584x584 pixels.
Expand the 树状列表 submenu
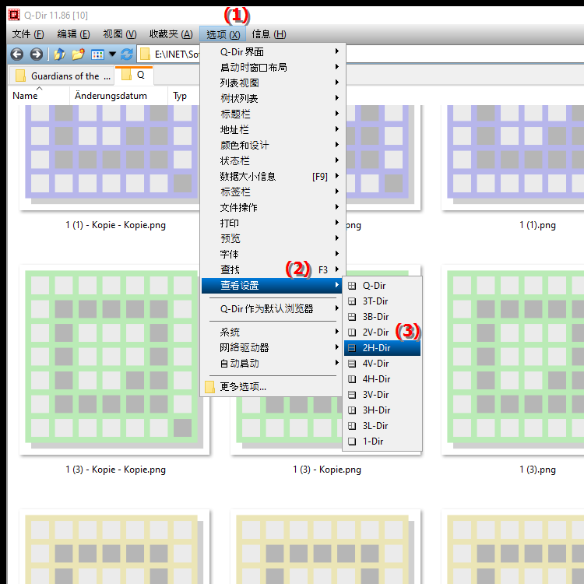click(x=273, y=98)
